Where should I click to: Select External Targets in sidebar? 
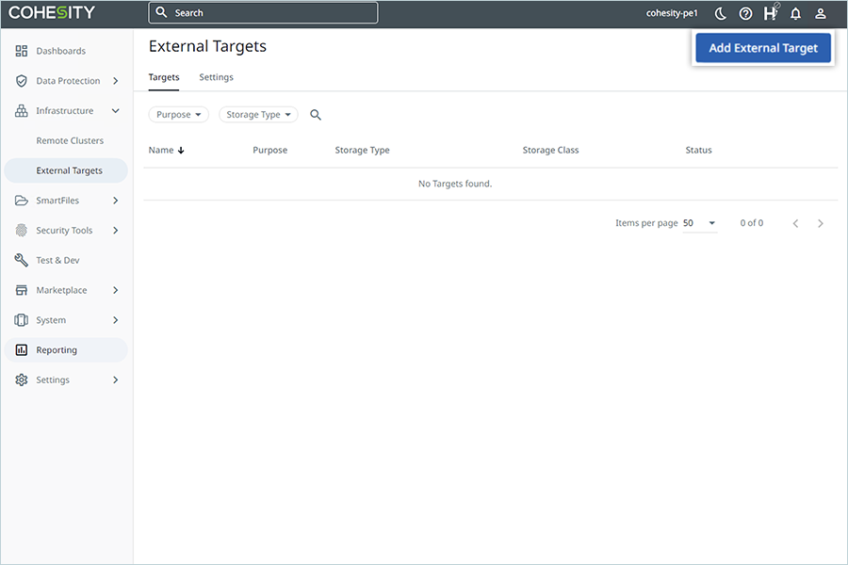click(x=66, y=170)
